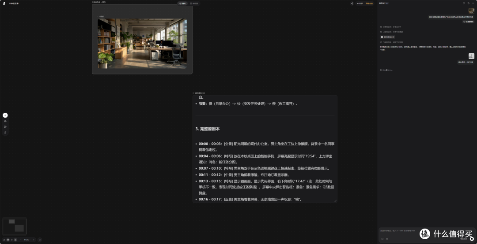Click the third icon in the left vertical toolbar
The width and height of the screenshot is (477, 244).
coord(5,126)
